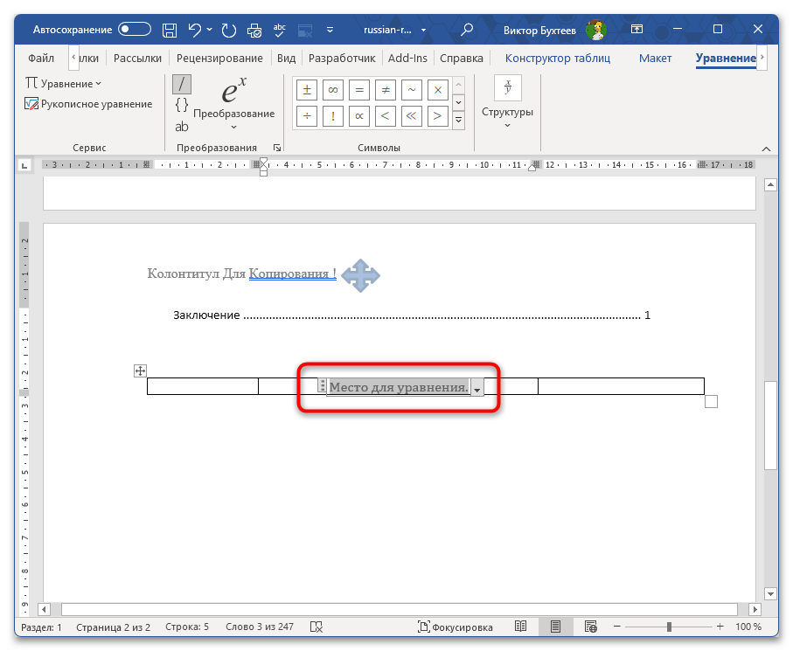Viewport: 793px width, 651px height.
Task: Select the ab plain text option
Action: [x=182, y=127]
